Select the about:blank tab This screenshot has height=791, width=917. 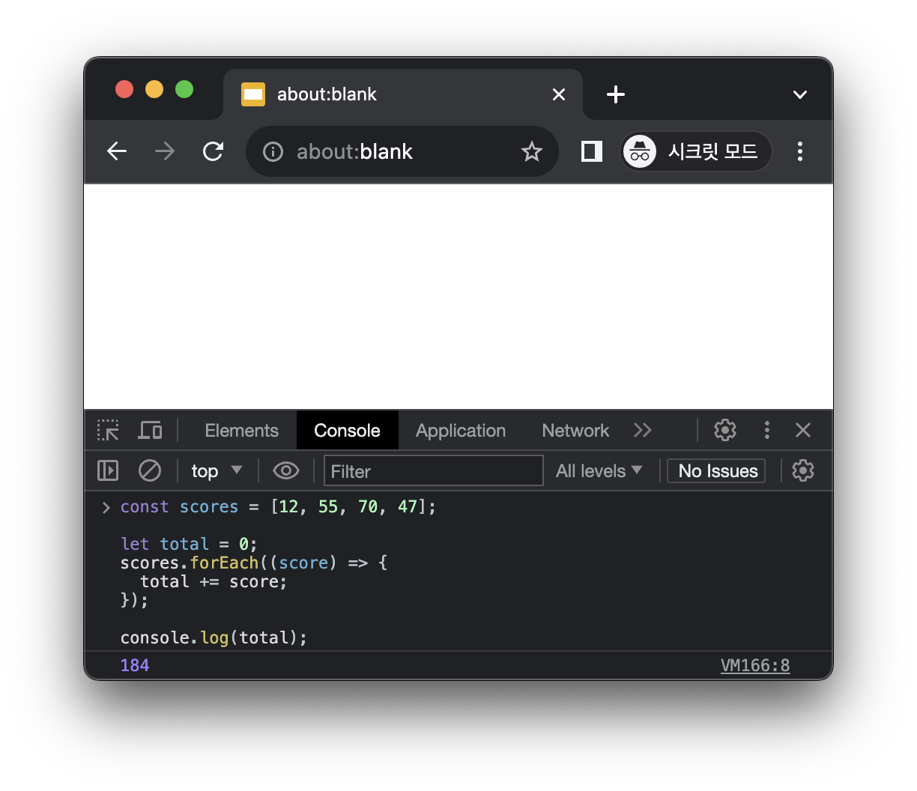(403, 94)
